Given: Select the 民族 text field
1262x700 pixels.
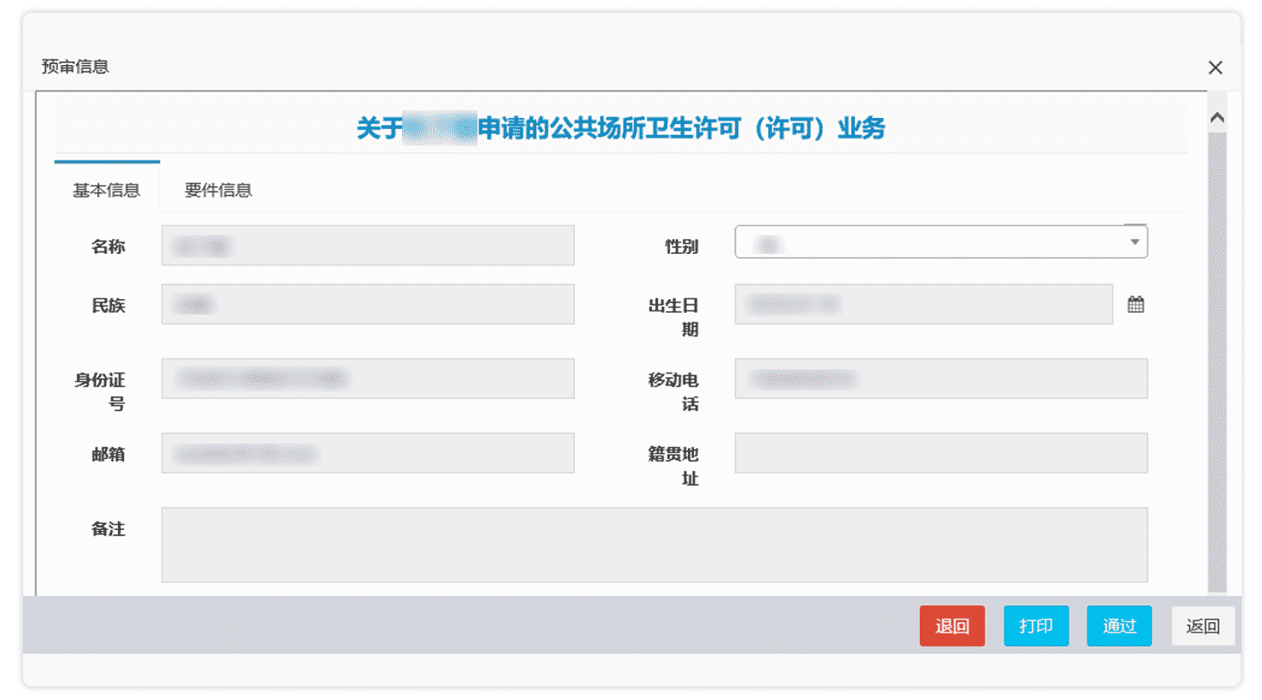Looking at the screenshot, I should (x=367, y=303).
